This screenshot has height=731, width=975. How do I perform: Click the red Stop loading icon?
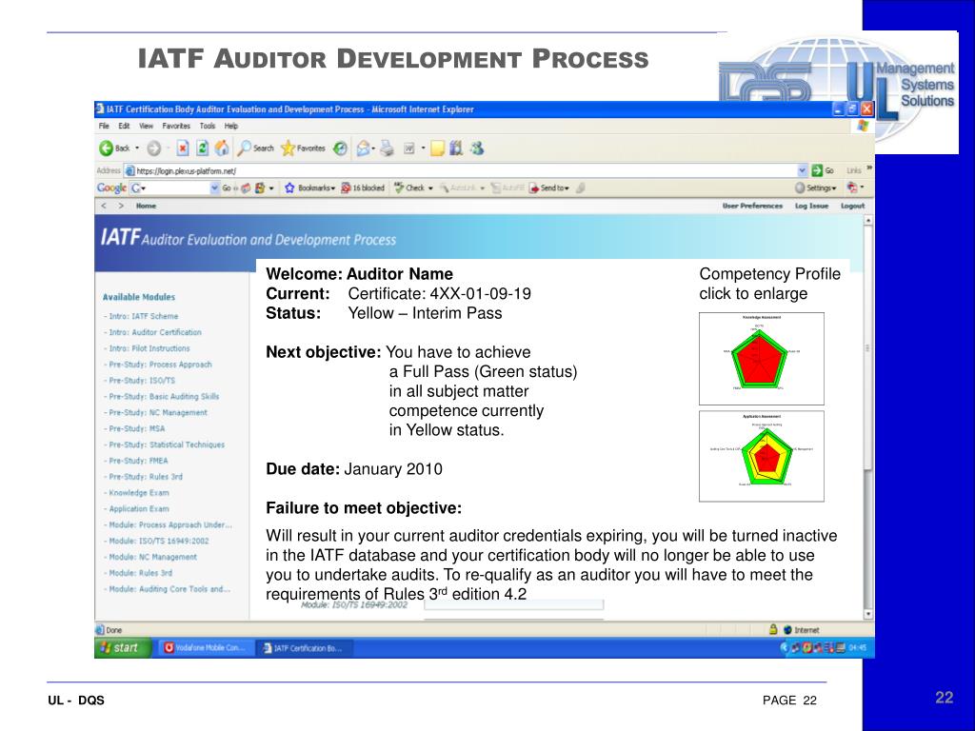182,148
